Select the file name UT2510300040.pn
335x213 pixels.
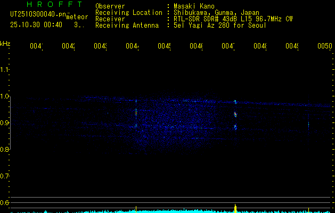38,14
